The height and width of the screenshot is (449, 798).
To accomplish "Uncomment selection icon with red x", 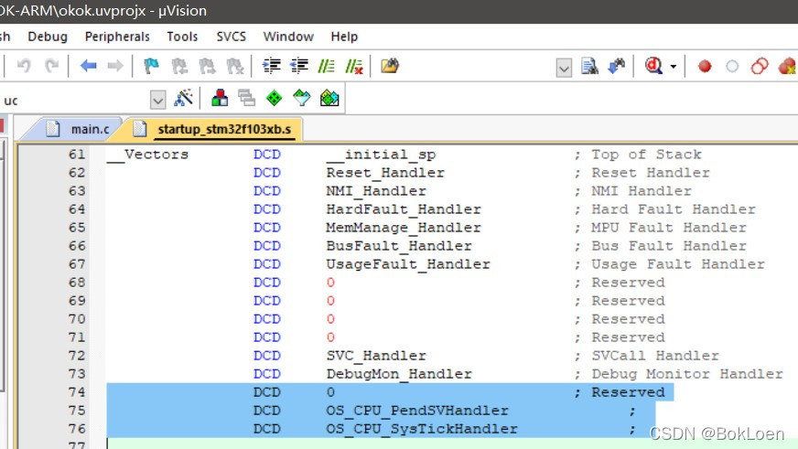I will pos(354,66).
